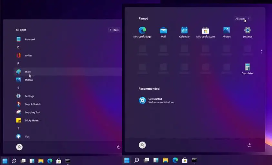Click the letter P section header

(x=18, y=63)
